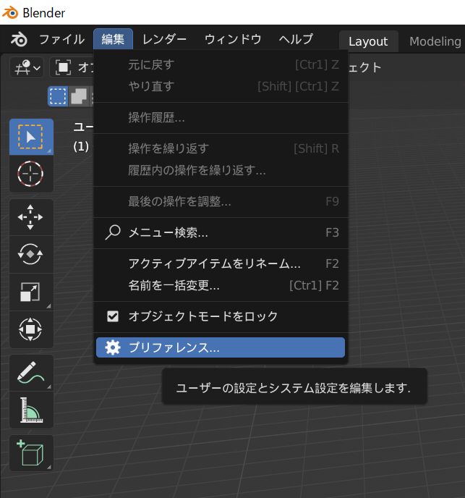Select the Add Cube tool
The width and height of the screenshot is (465, 498).
(x=31, y=453)
